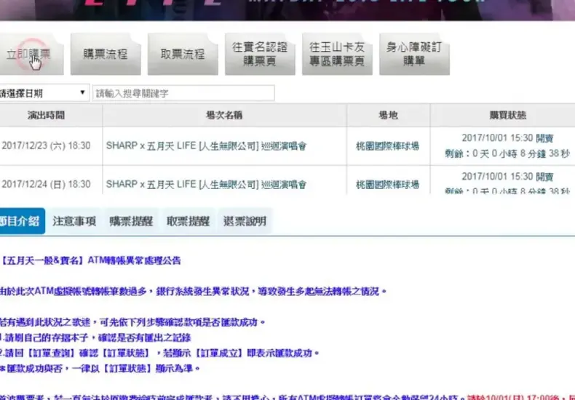This screenshot has height=400, width=575.
Task: Click the 場次名稱 column header
Action: tap(224, 116)
